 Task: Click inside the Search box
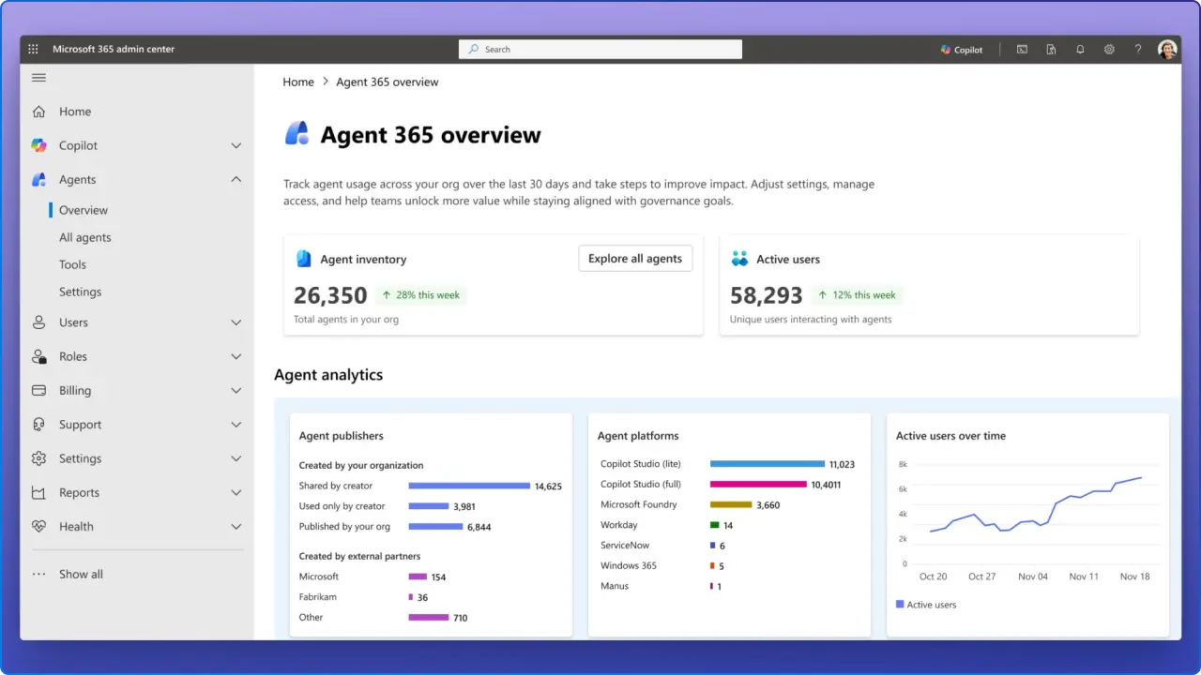pyautogui.click(x=600, y=49)
